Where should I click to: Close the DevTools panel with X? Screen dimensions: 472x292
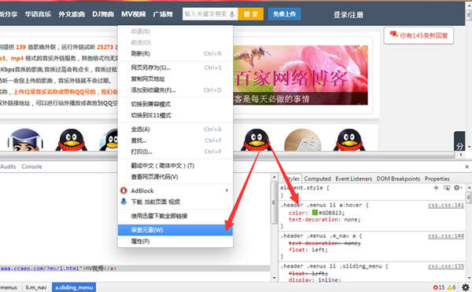[466, 166]
